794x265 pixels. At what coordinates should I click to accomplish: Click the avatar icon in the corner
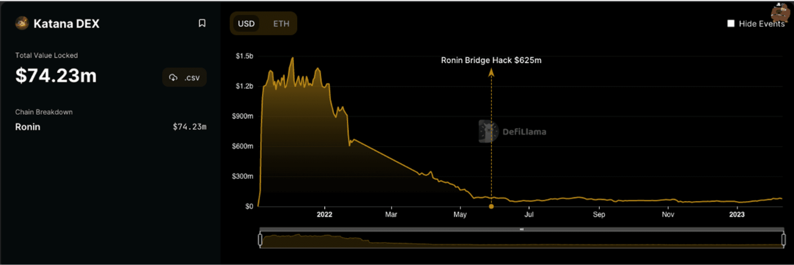tap(780, 12)
